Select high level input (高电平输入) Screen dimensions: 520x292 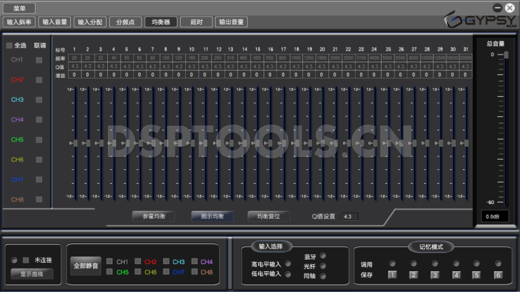[x=288, y=264]
